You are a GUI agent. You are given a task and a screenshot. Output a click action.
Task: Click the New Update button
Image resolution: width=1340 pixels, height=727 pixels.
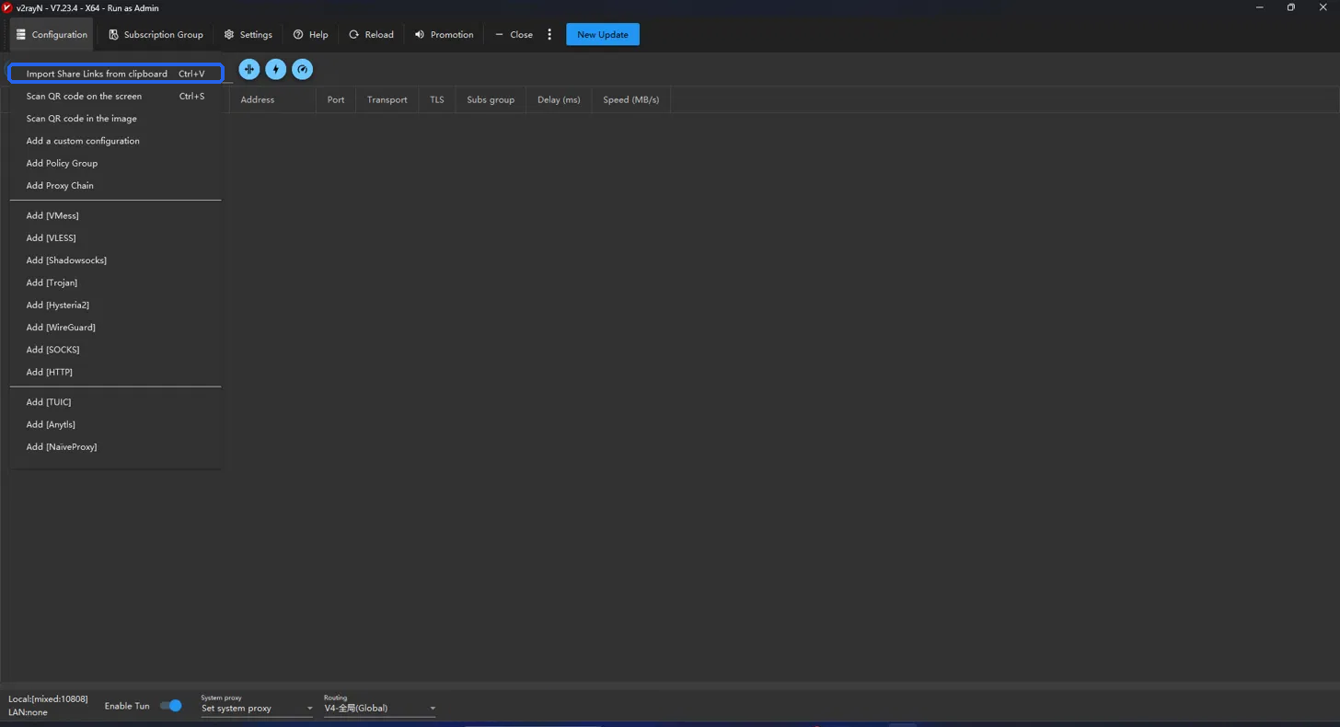[x=603, y=34]
